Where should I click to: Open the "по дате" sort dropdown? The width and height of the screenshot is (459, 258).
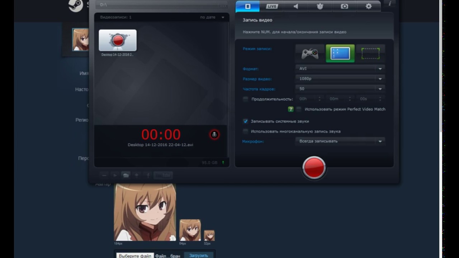[x=213, y=17]
